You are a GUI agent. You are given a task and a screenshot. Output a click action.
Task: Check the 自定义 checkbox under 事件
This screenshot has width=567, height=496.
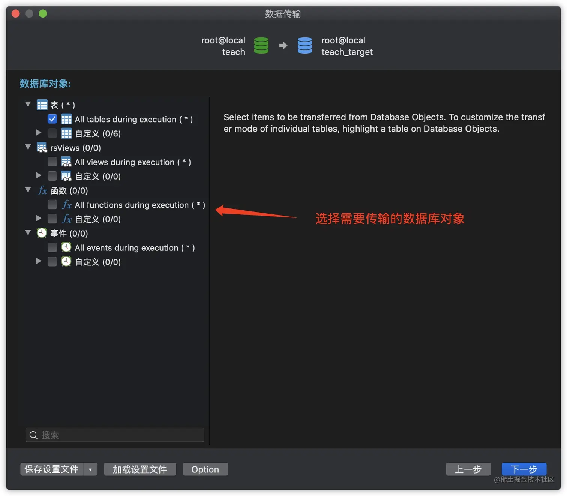(52, 262)
